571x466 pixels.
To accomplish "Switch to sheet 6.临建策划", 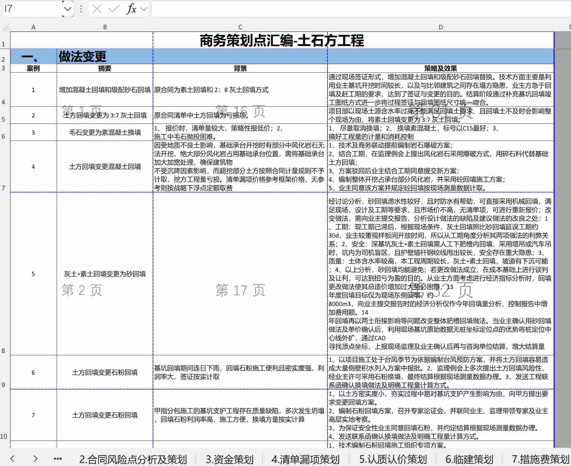I will click(469, 459).
